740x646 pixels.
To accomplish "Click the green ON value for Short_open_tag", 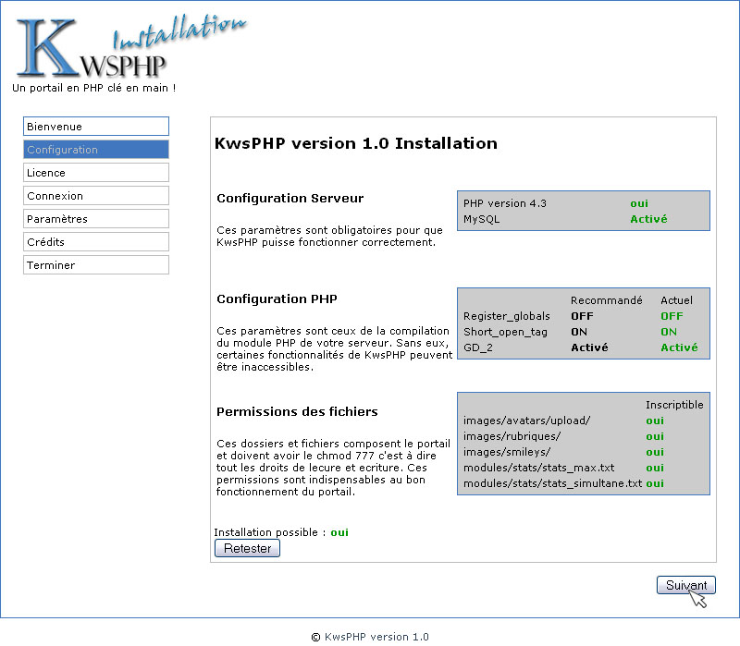I will (x=669, y=332).
